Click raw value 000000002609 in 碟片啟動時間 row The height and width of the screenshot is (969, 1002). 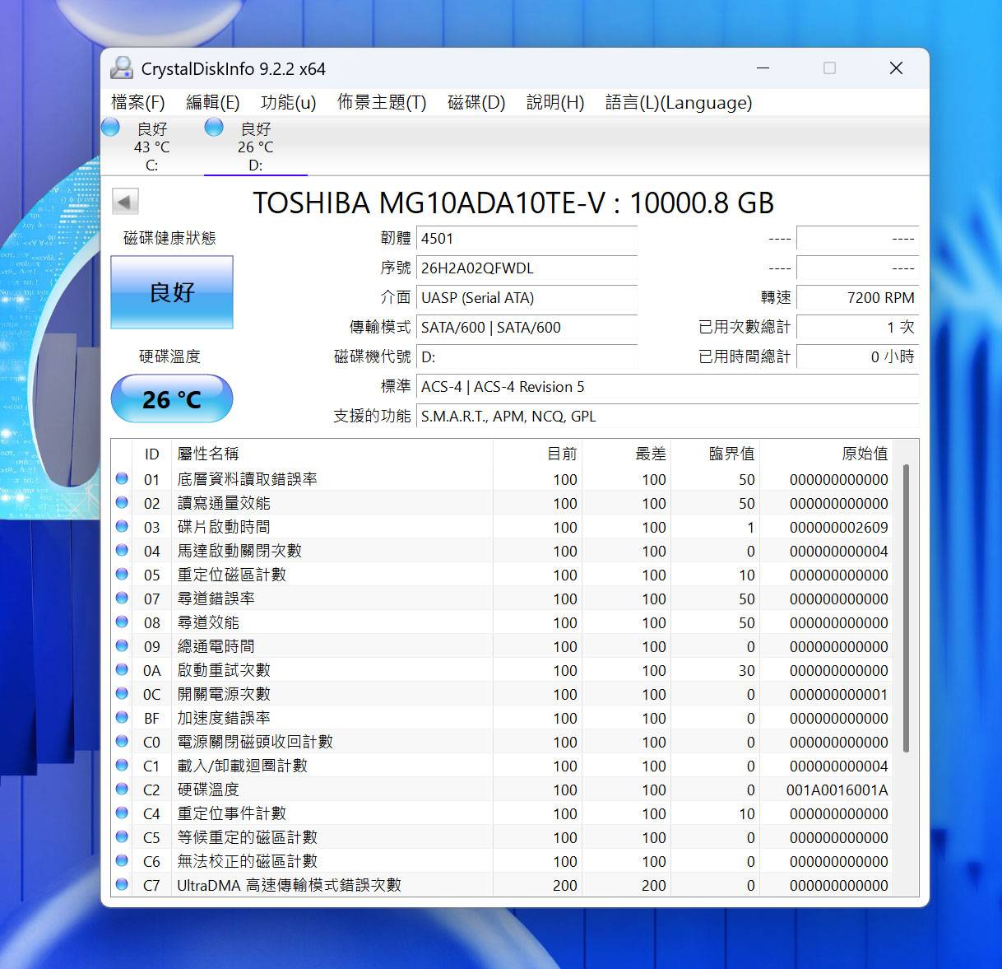tap(838, 527)
